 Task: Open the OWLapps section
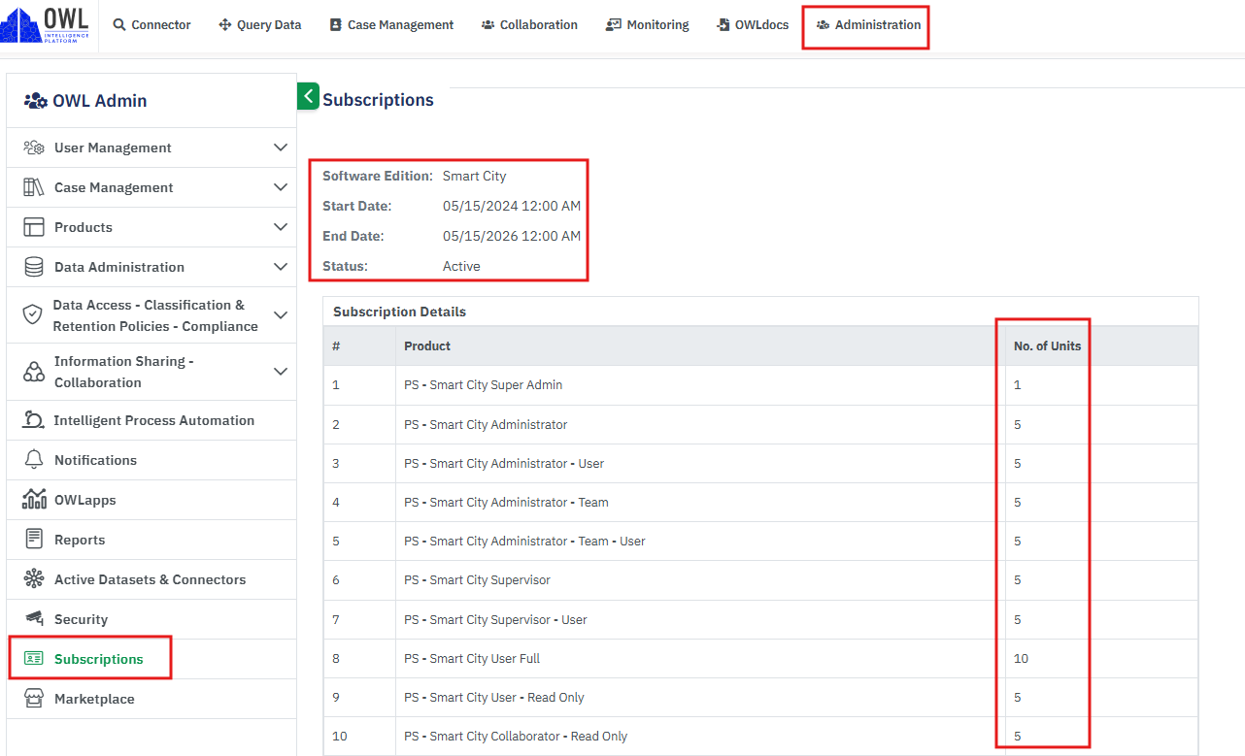point(151,500)
